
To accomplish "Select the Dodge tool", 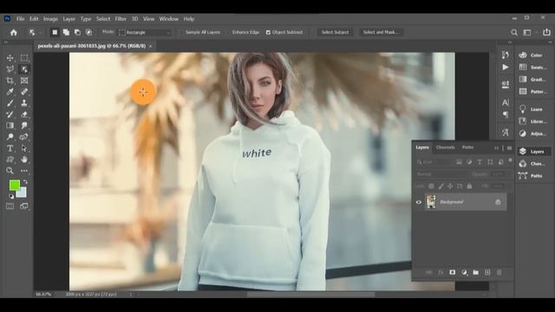I will (x=10, y=137).
